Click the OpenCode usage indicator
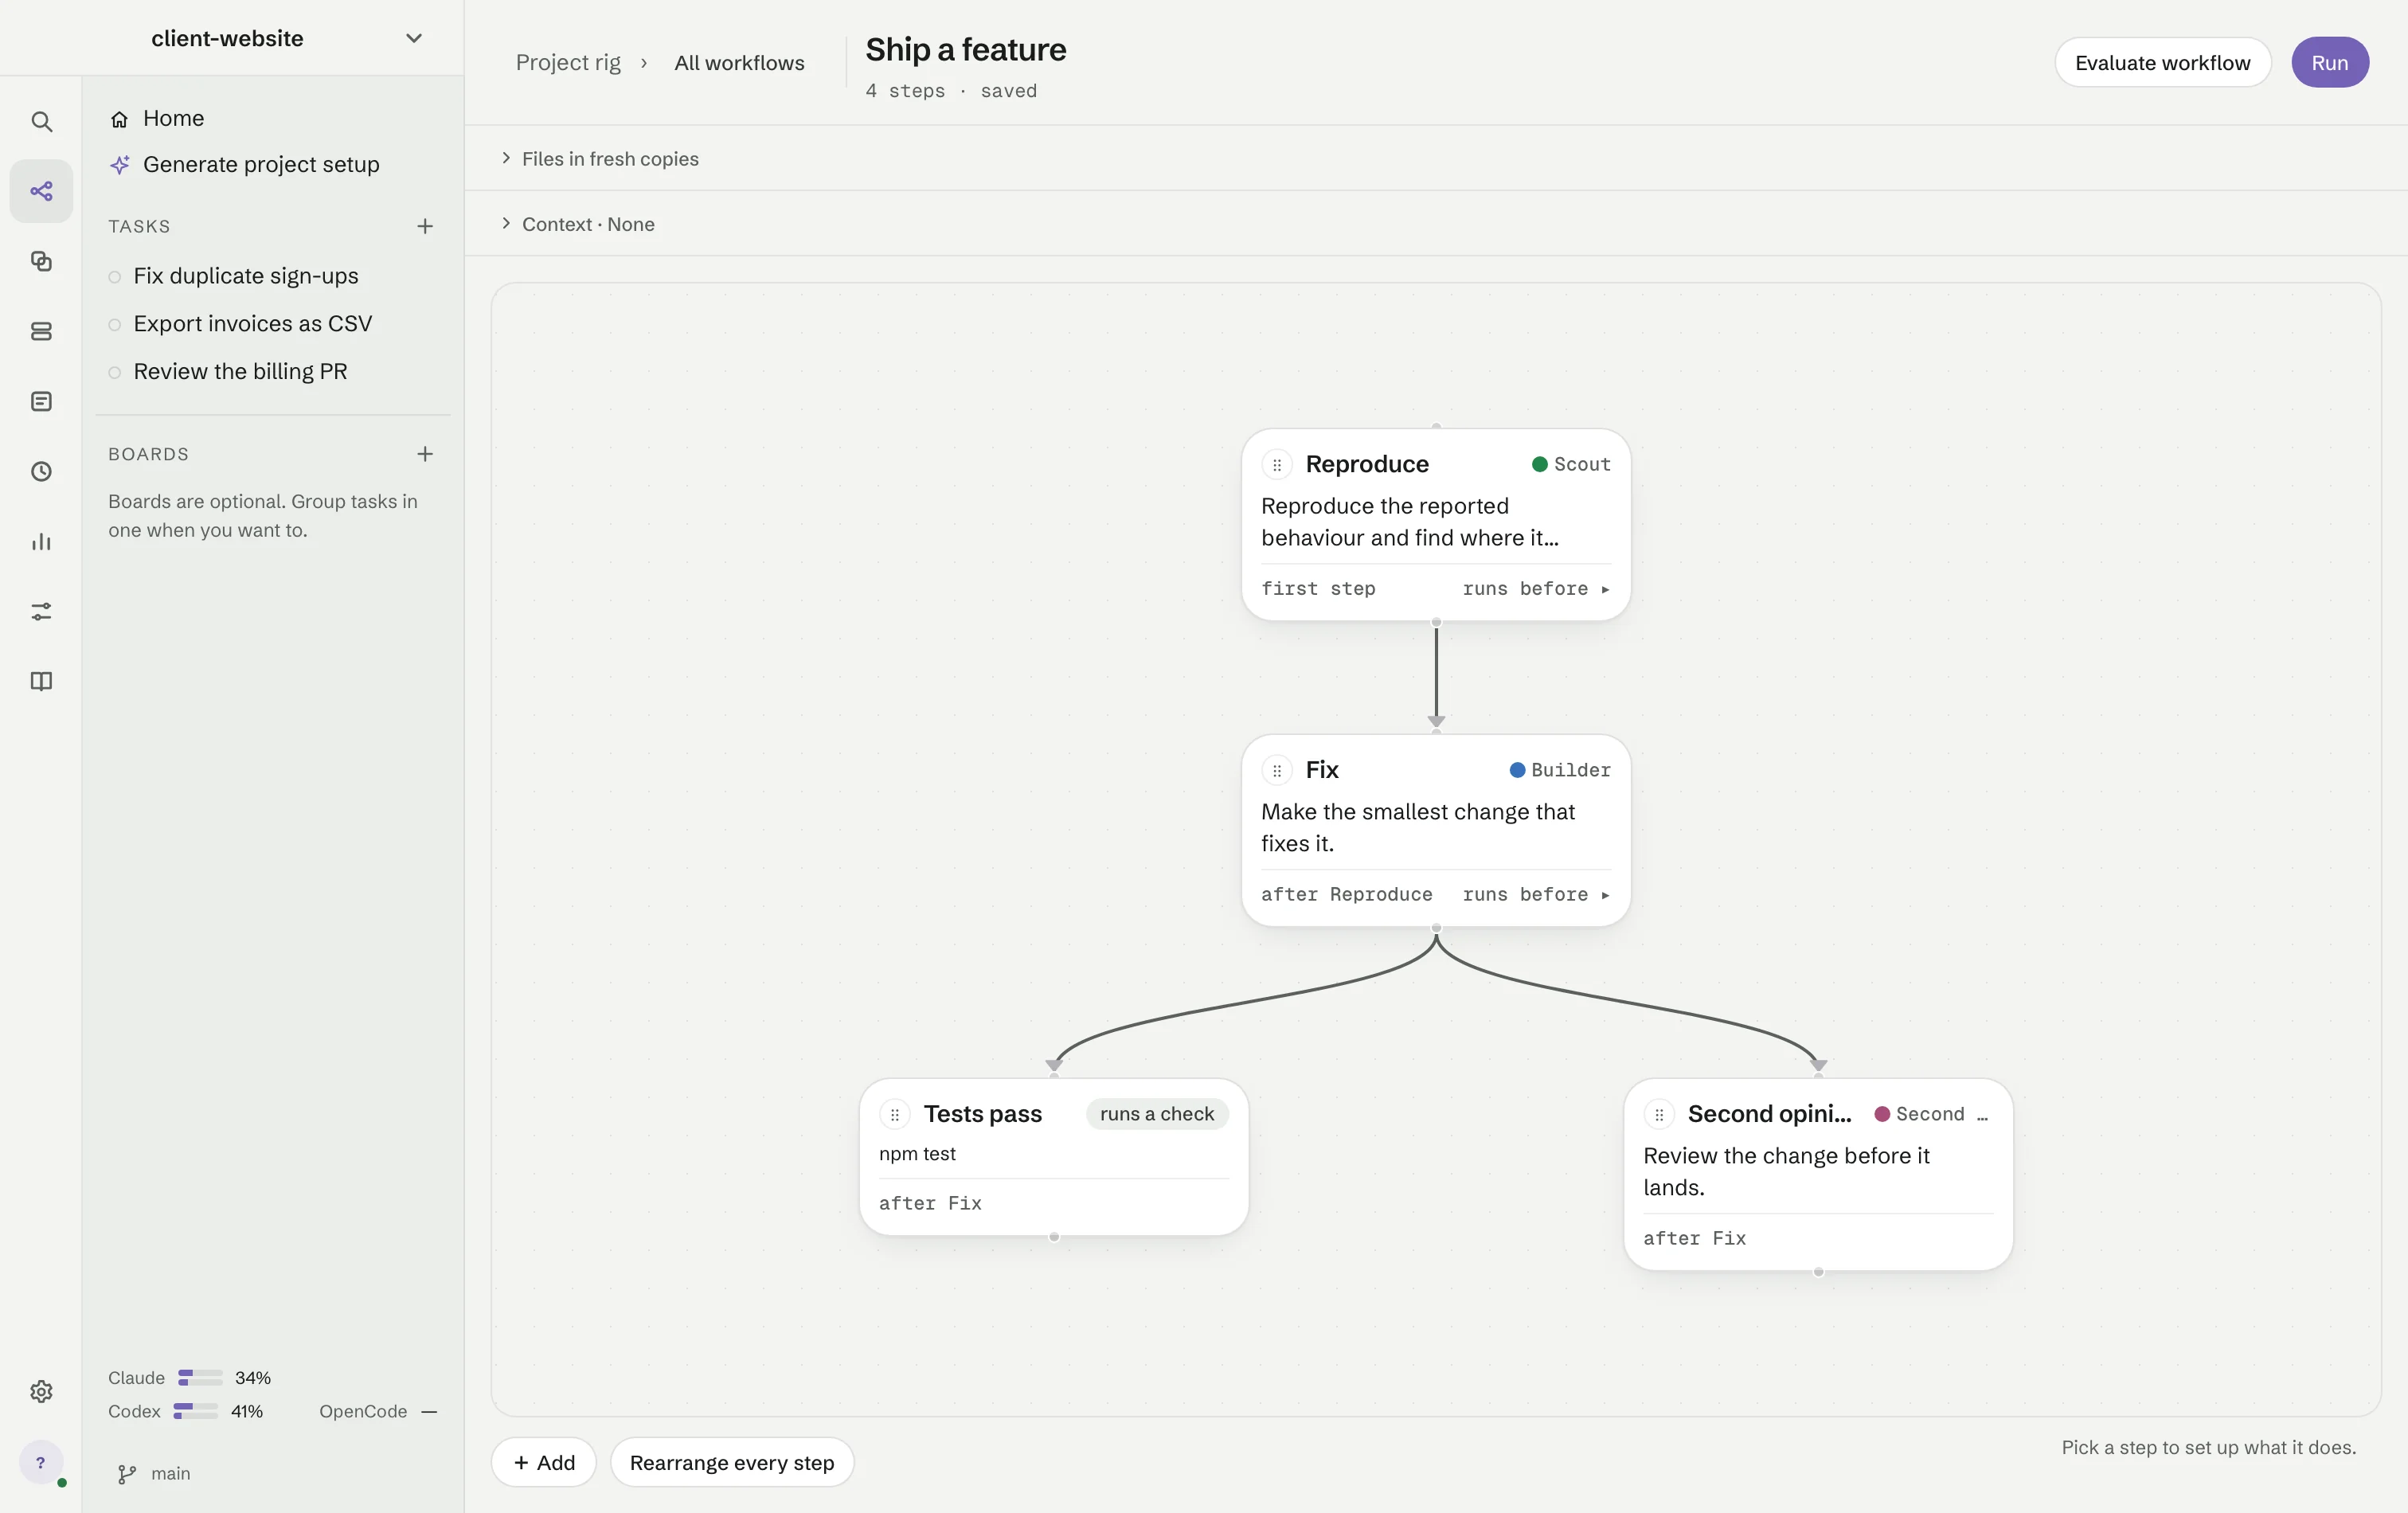Image resolution: width=2408 pixels, height=1513 pixels. [x=378, y=1412]
